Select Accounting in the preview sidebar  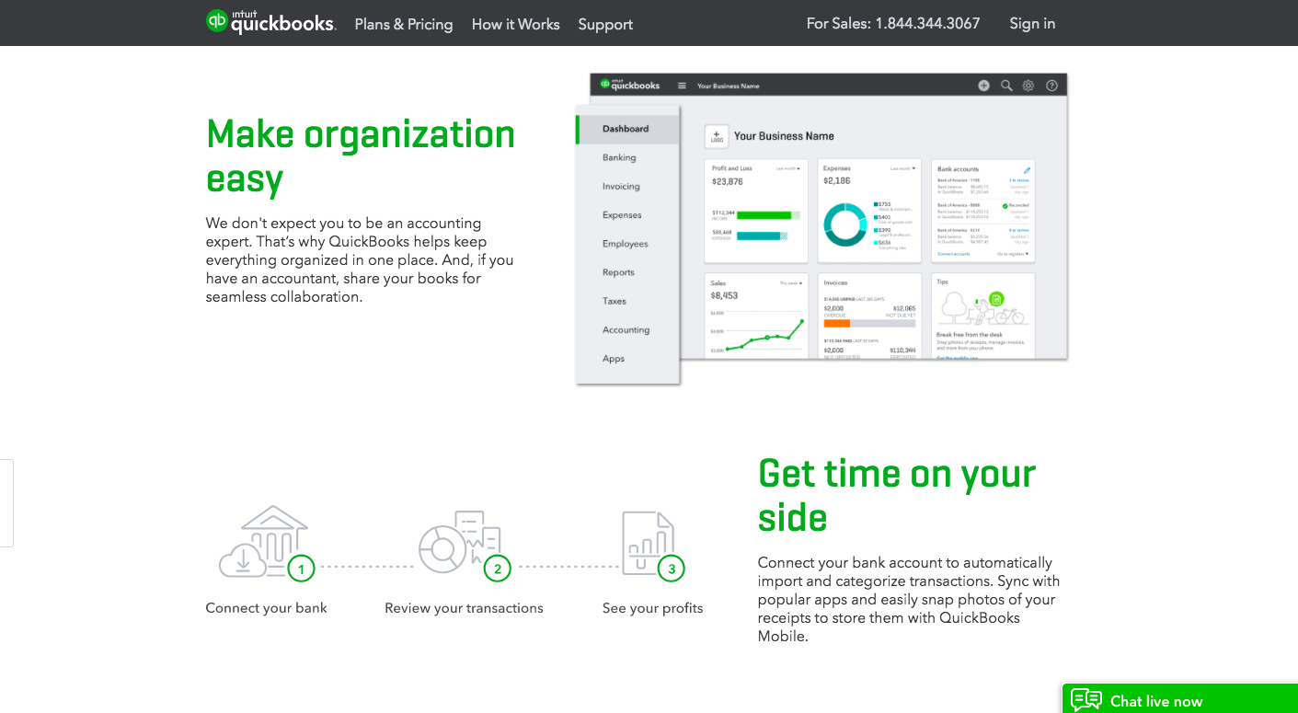point(626,329)
